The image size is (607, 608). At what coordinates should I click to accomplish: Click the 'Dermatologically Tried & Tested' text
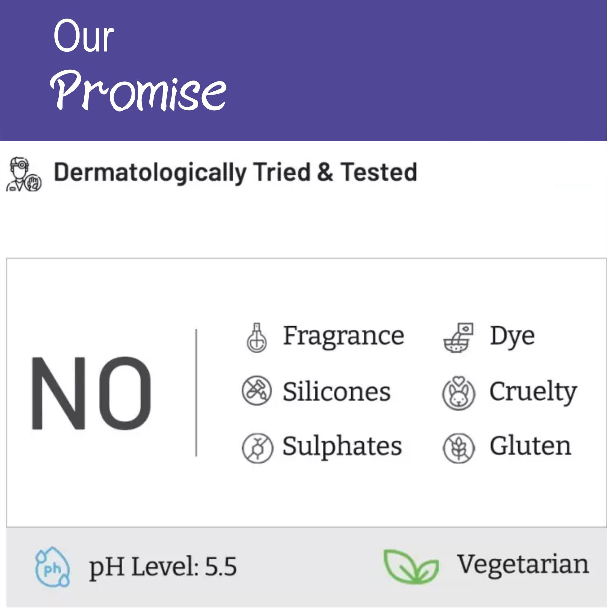[x=235, y=173]
